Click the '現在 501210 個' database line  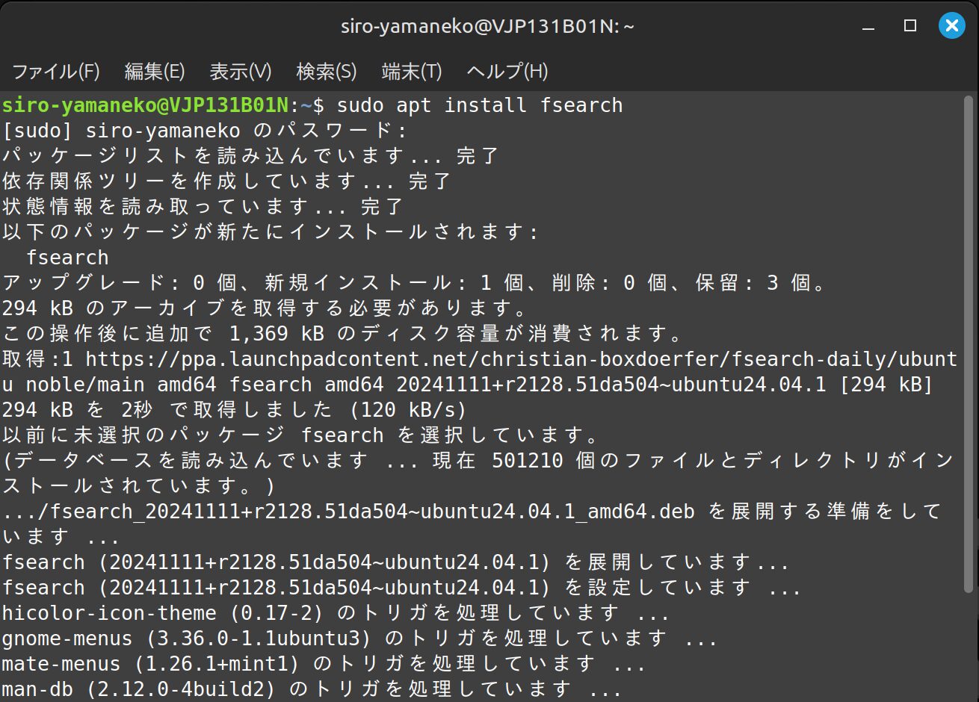[478, 461]
